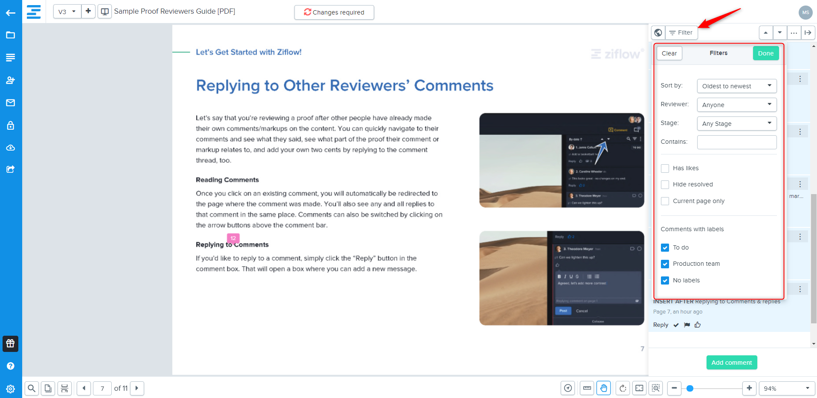The height and width of the screenshot is (398, 817).
Task: Click the back arrow in sidebar
Action: tap(11, 13)
